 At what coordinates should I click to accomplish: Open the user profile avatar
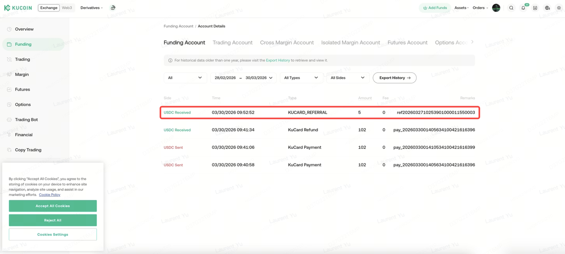tap(496, 8)
